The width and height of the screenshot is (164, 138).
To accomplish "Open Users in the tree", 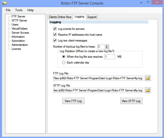I will [x=15, y=25].
